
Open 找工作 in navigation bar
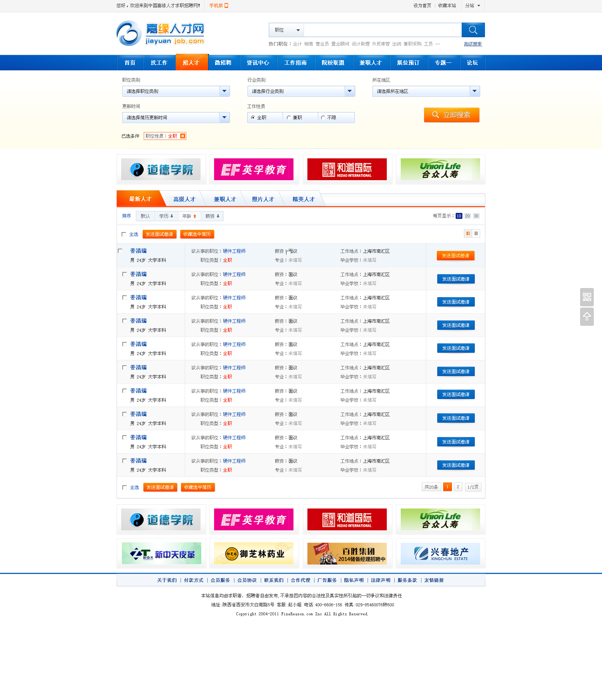pos(159,63)
